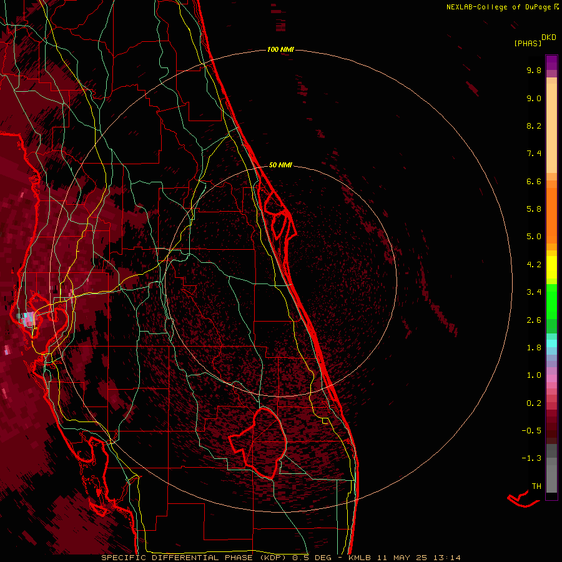
Task: Click the 7.4 scale value
Action: (x=534, y=154)
